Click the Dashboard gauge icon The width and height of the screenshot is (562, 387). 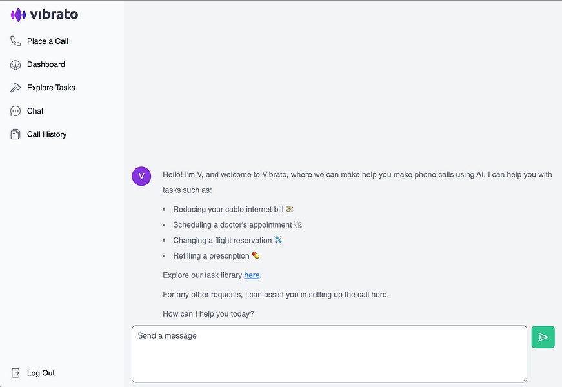pos(15,64)
